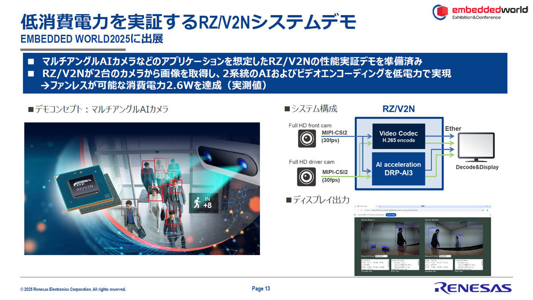Click the subtitle EMBEDDED WORLD2025に出展

(92, 39)
